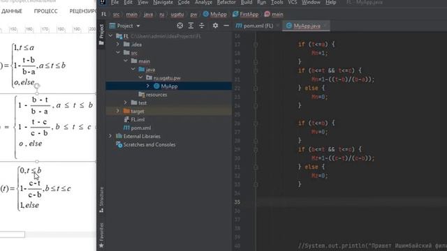Click fold marker at line 17
Viewport: 447px width, 251px height.
click(x=256, y=45)
